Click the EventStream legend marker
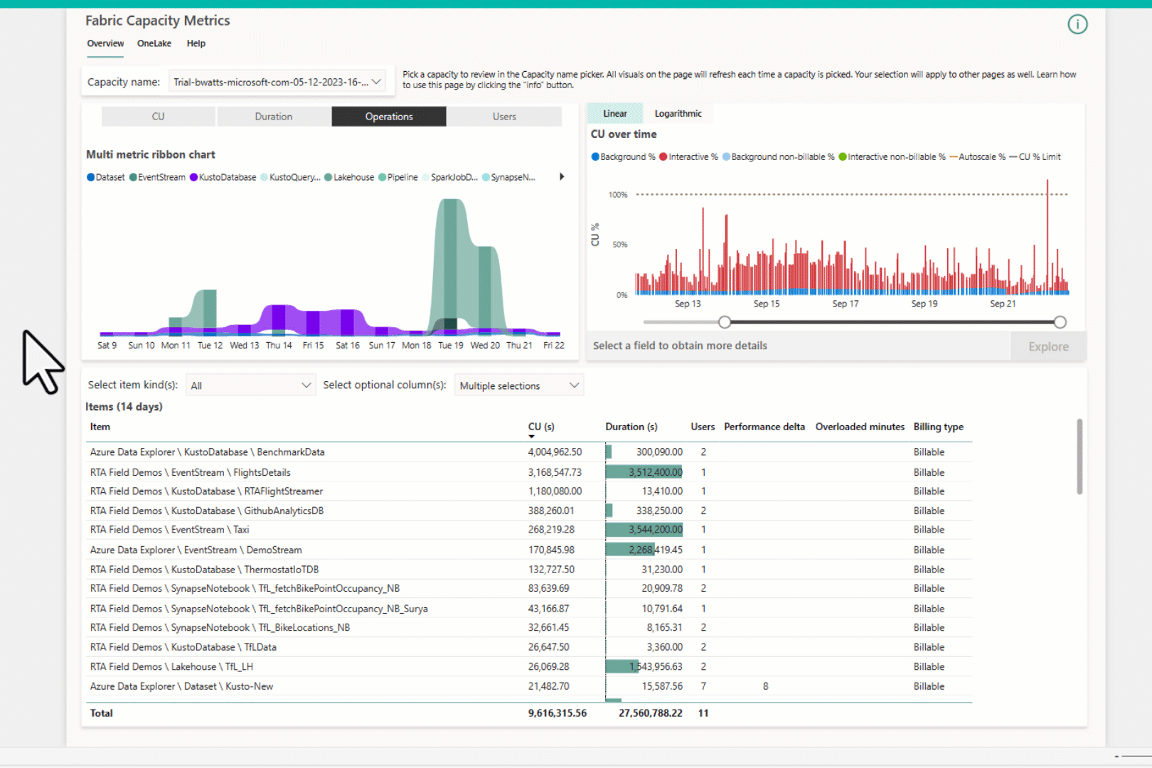Image resolution: width=1152 pixels, height=768 pixels. (x=133, y=177)
